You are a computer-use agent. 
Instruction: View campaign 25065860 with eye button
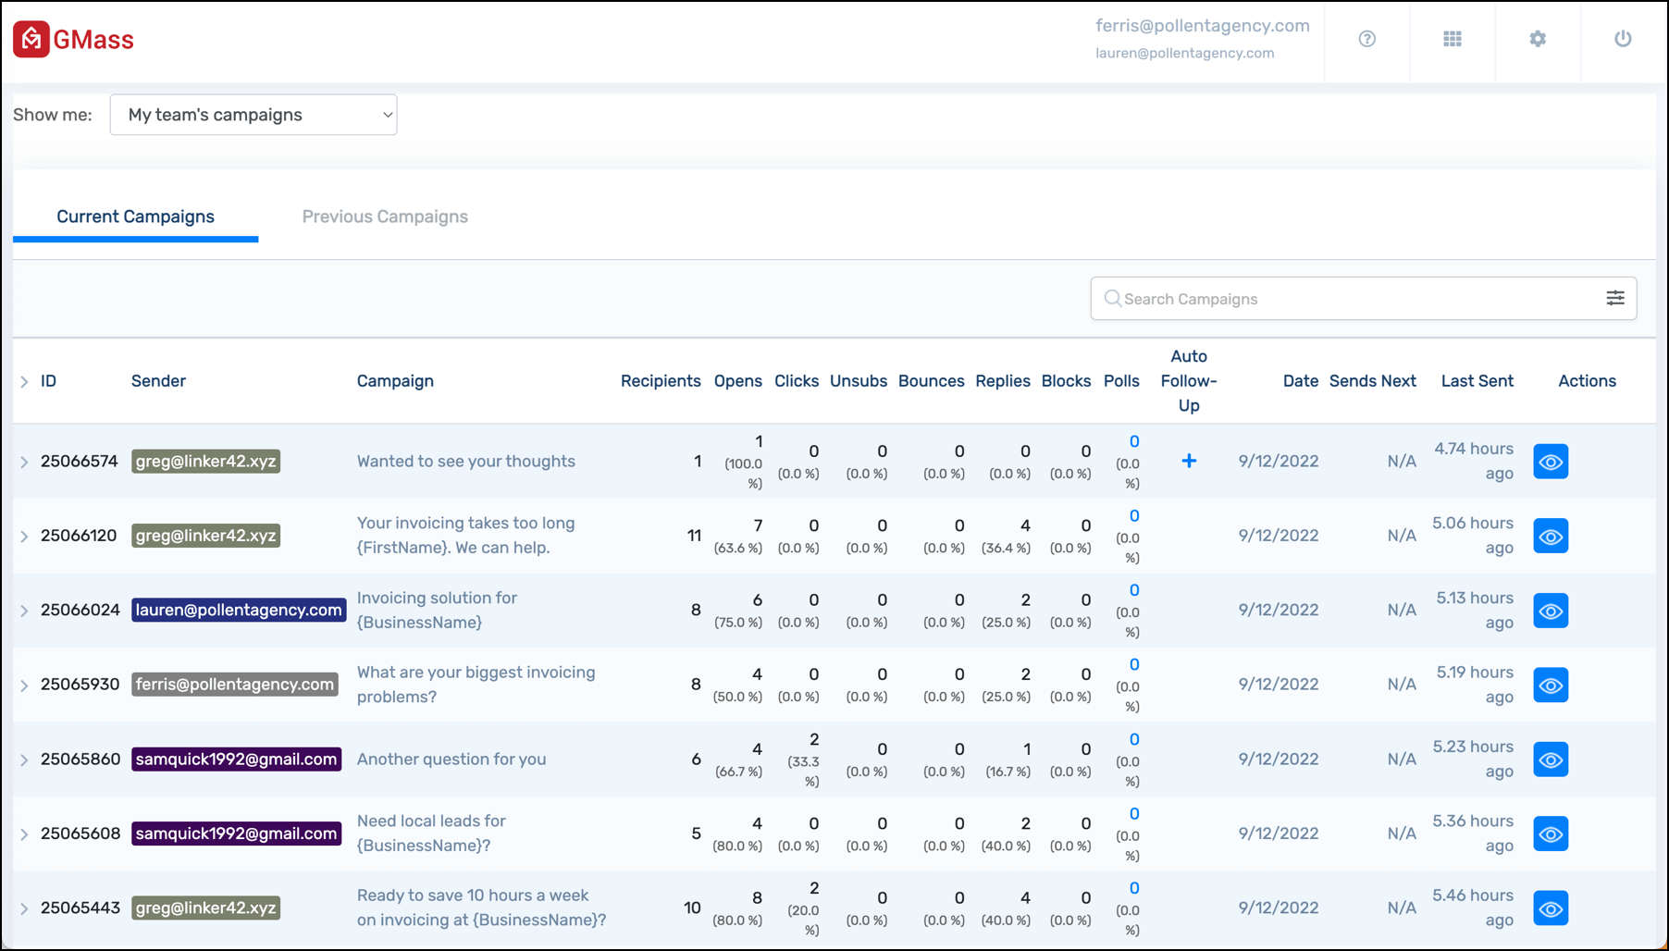tap(1551, 760)
